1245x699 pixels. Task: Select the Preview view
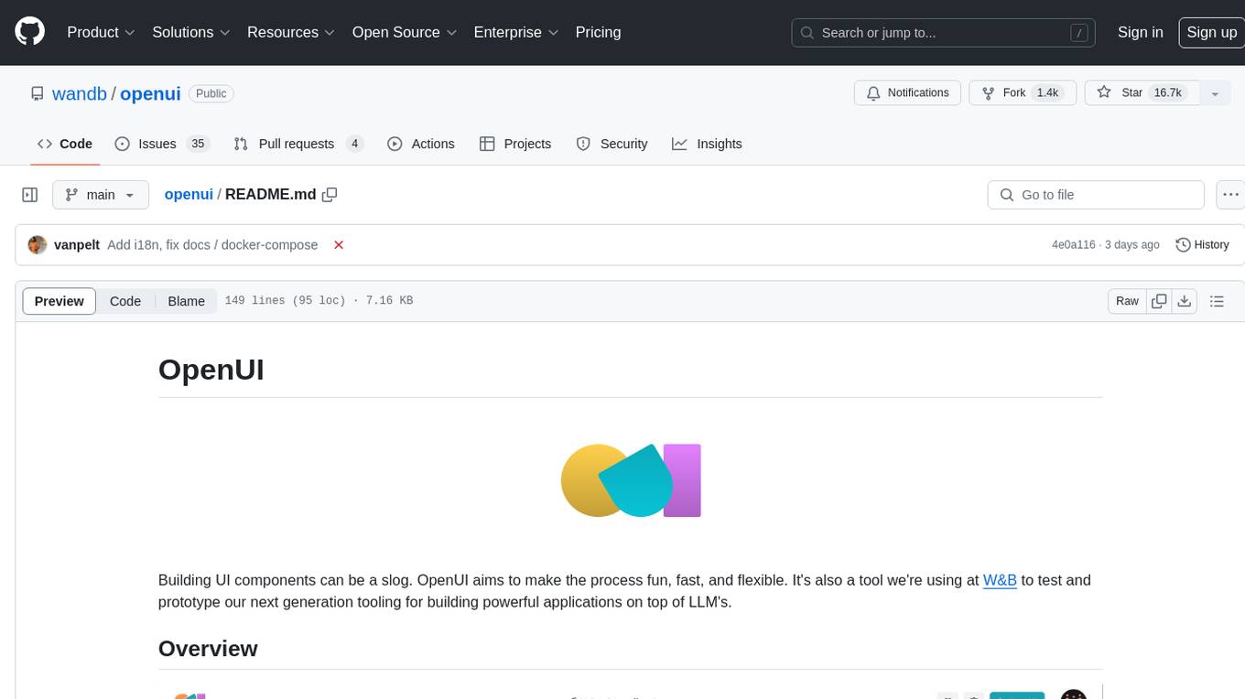(60, 301)
